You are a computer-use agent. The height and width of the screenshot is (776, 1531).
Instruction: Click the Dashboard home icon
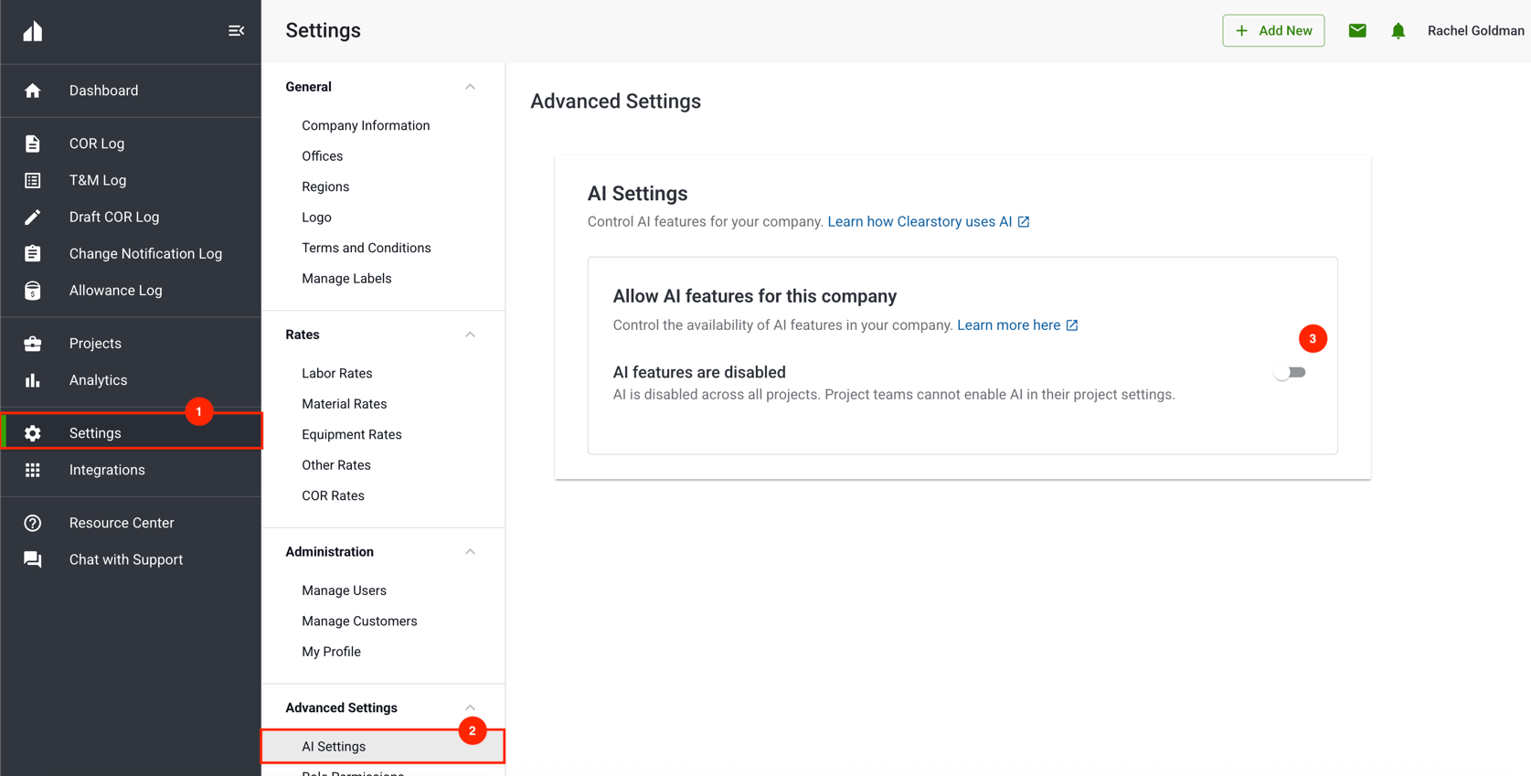point(33,90)
